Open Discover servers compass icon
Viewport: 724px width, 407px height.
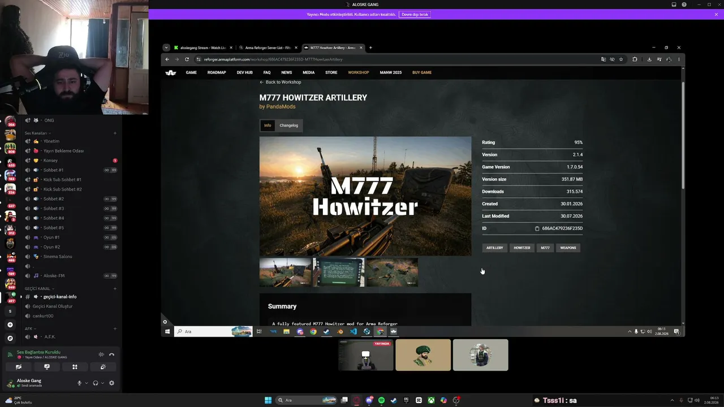(x=10, y=338)
